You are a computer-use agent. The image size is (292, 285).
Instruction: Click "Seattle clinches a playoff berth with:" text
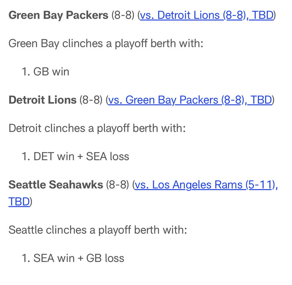click(x=98, y=230)
